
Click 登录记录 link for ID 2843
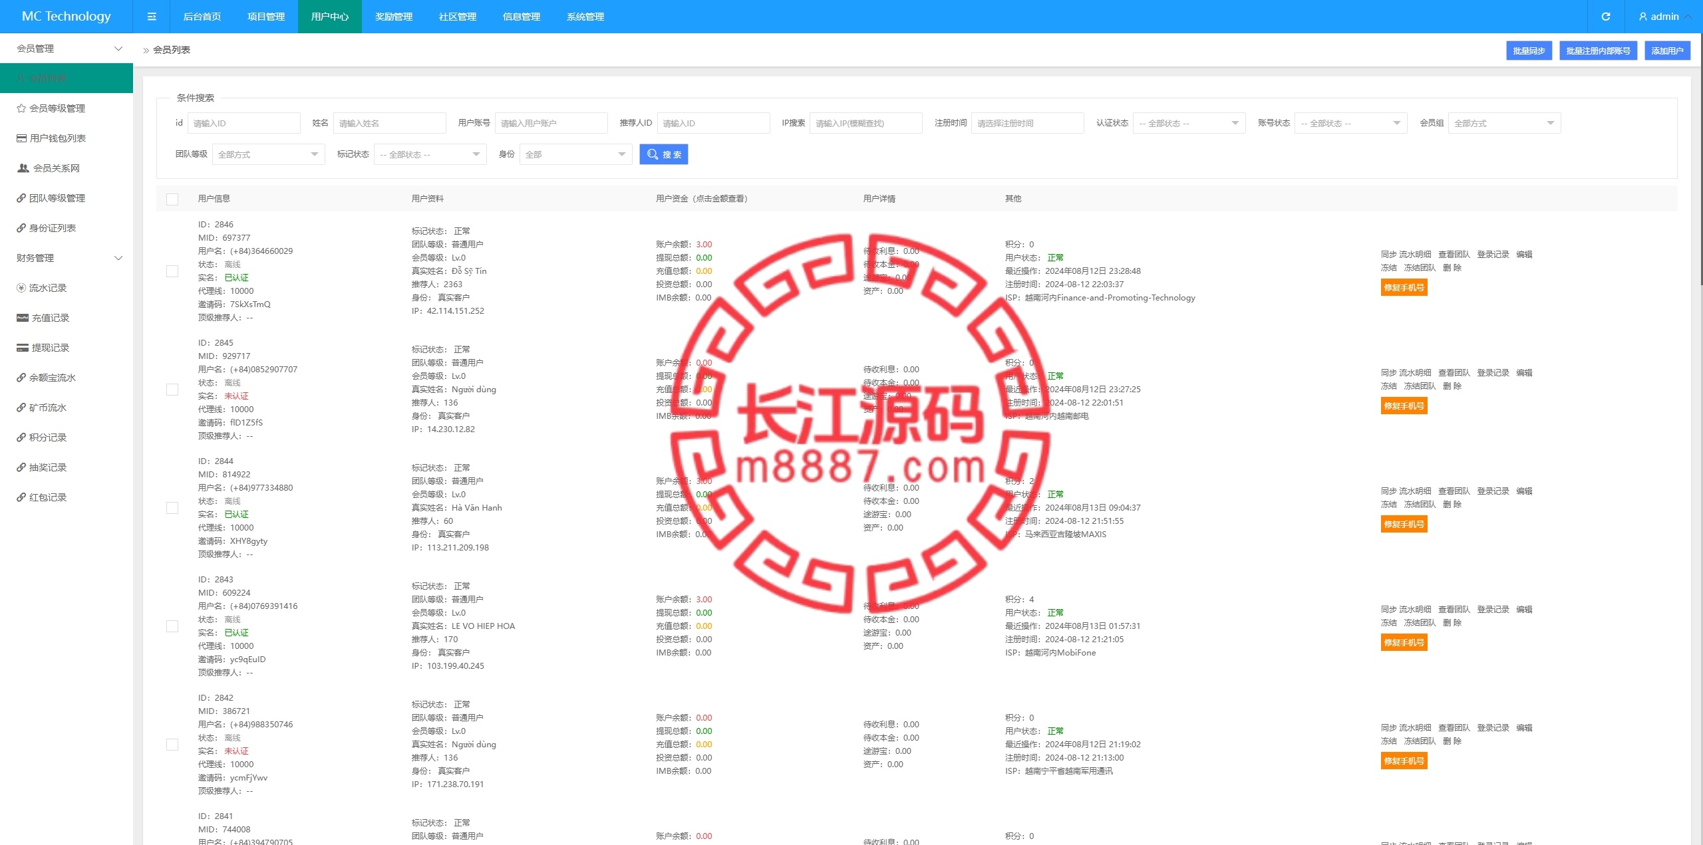pos(1493,610)
